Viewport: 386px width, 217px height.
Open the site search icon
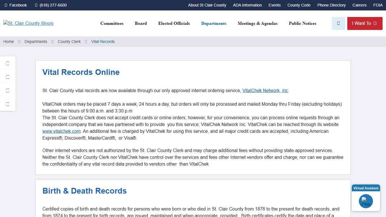(x=338, y=23)
